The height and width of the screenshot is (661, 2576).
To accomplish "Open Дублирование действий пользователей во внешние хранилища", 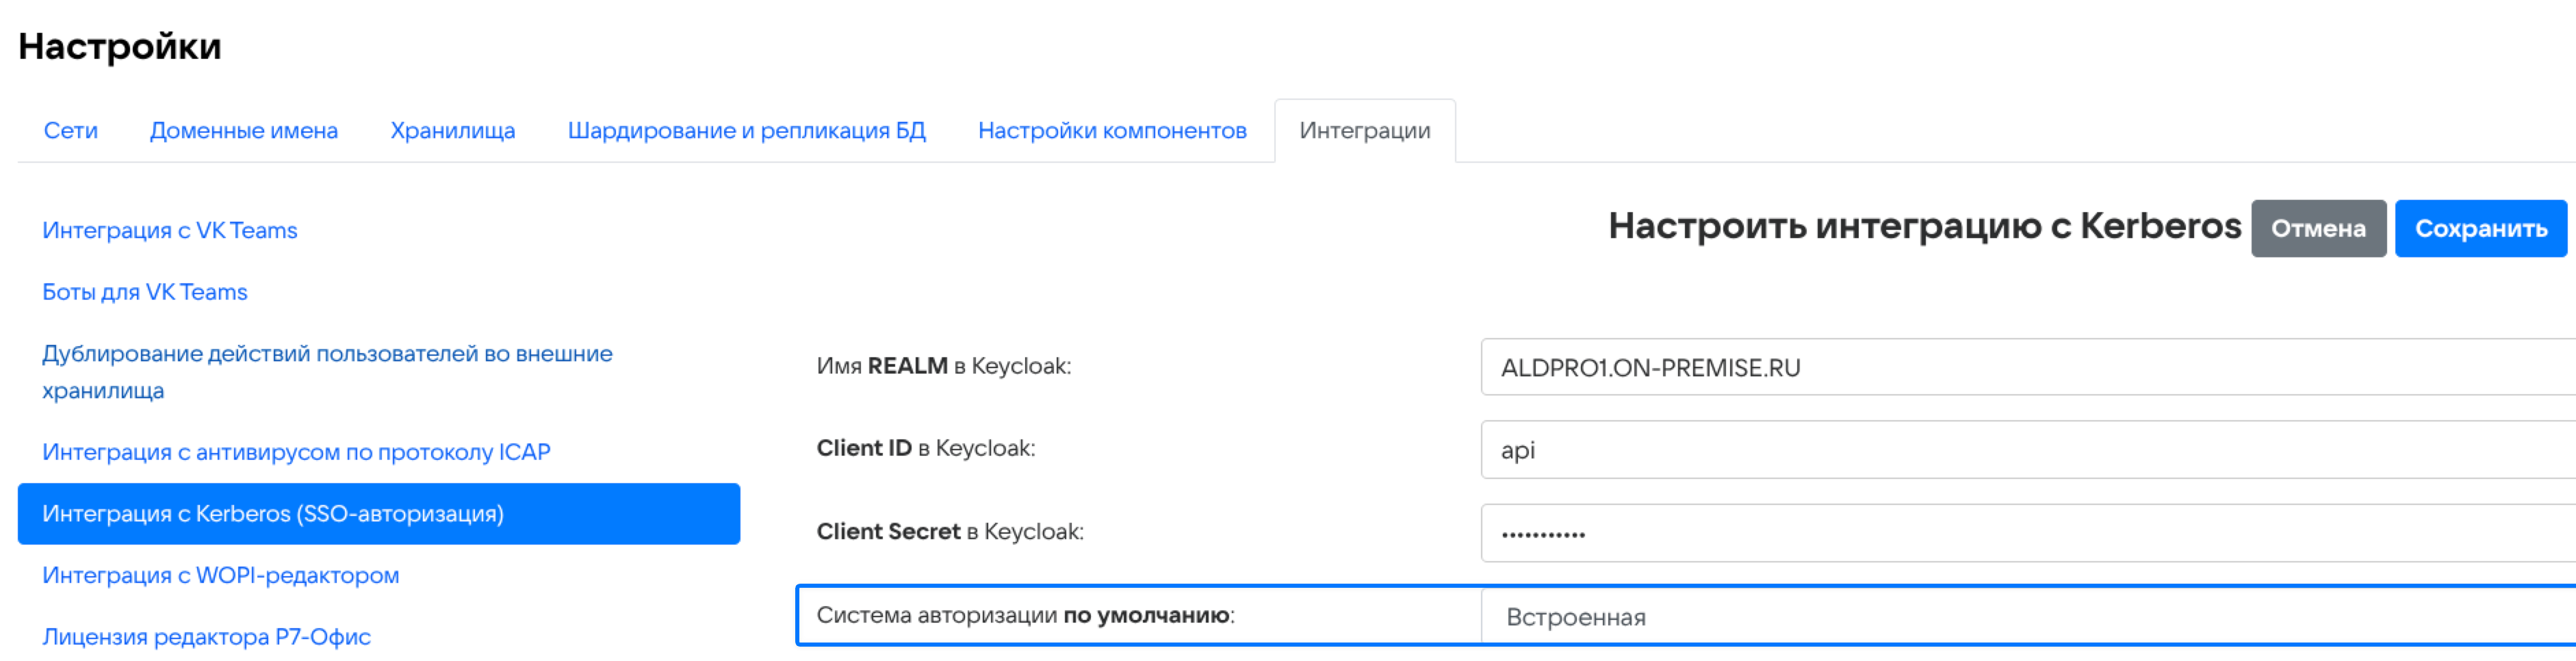I will coord(326,371).
